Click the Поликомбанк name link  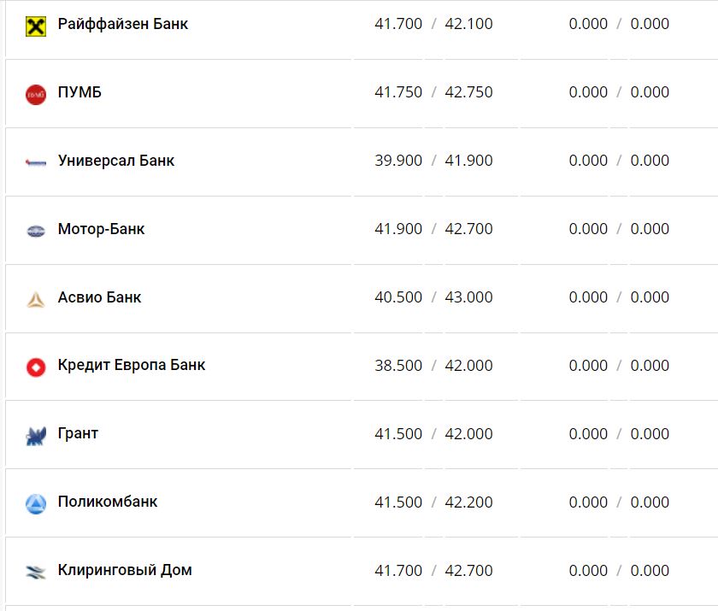point(108,502)
